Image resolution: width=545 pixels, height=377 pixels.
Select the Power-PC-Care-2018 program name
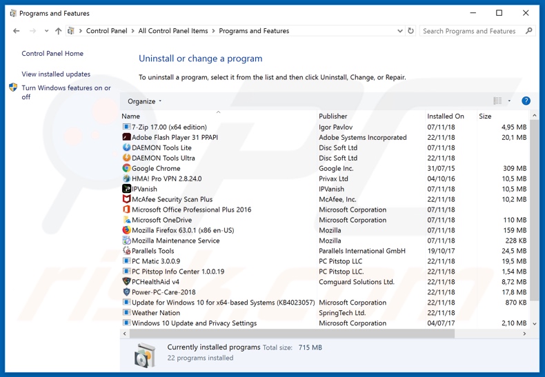163,292
